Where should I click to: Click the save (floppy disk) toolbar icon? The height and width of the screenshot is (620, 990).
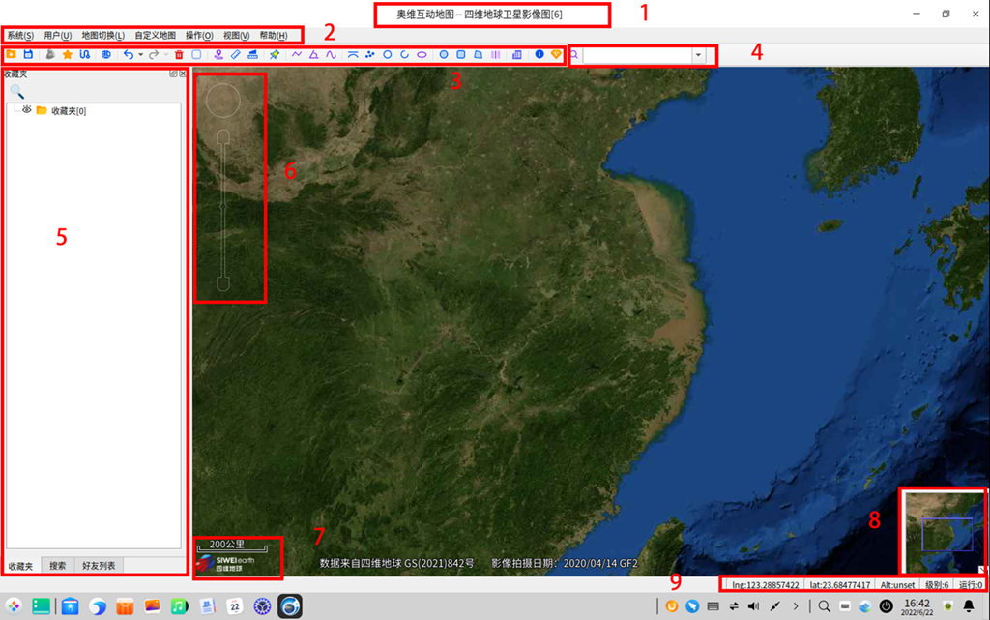28,55
